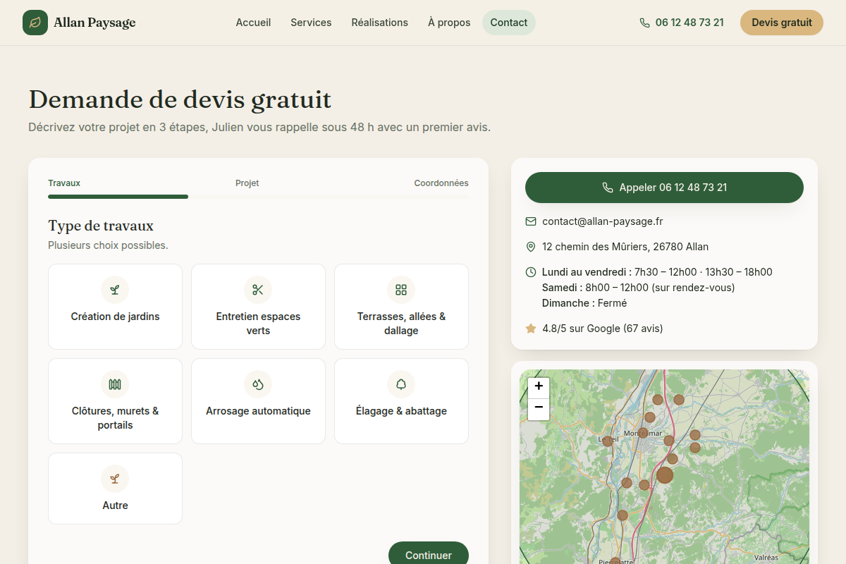Click the Samedi hours line

point(639,288)
